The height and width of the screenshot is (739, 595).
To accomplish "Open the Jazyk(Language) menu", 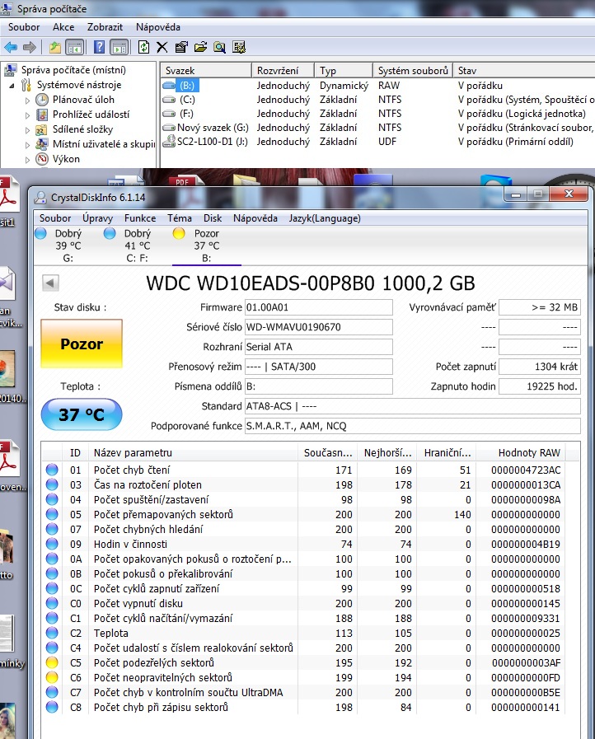I will point(325,218).
